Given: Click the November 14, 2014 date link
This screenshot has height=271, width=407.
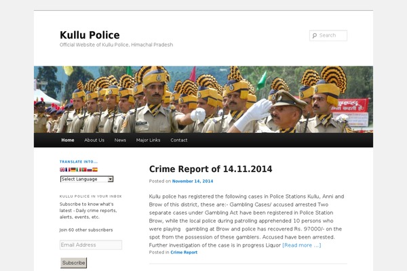Looking at the screenshot, I should 193,182.
